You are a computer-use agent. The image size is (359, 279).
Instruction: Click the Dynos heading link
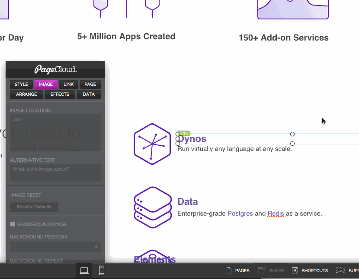pos(192,139)
